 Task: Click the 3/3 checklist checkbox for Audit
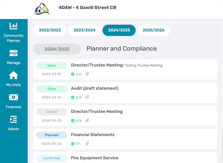[x=73, y=97]
